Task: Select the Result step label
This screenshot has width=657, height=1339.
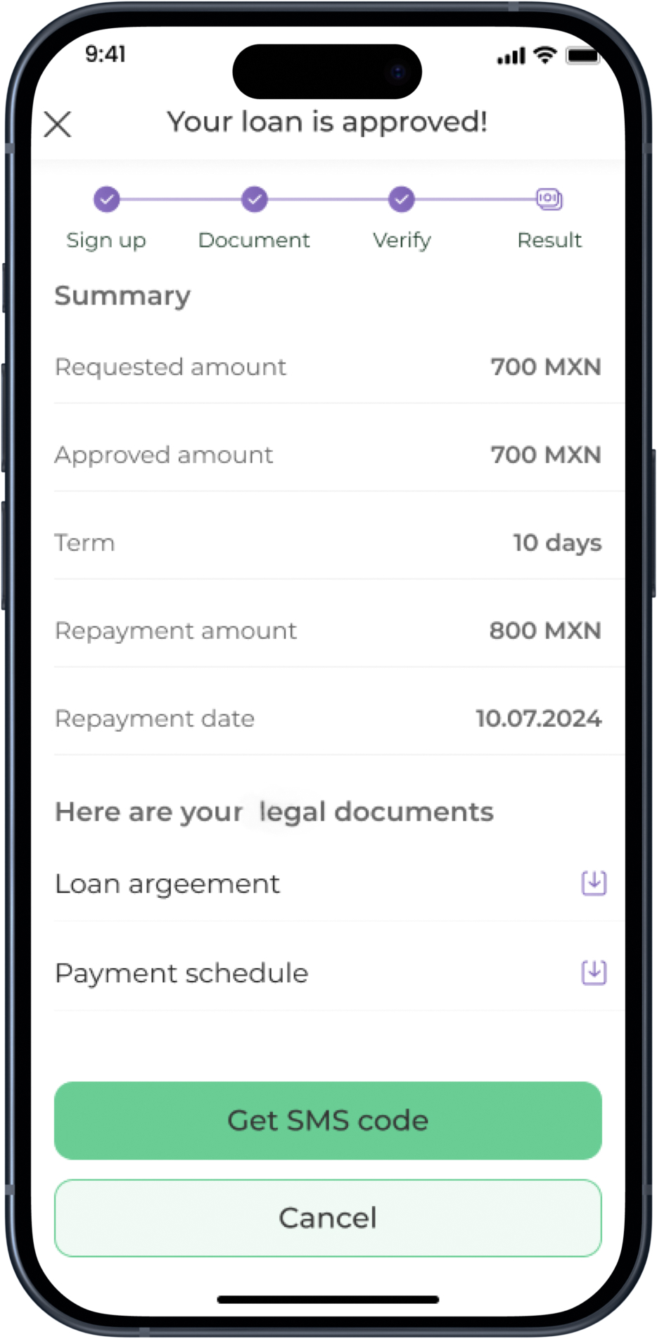Action: tap(549, 240)
